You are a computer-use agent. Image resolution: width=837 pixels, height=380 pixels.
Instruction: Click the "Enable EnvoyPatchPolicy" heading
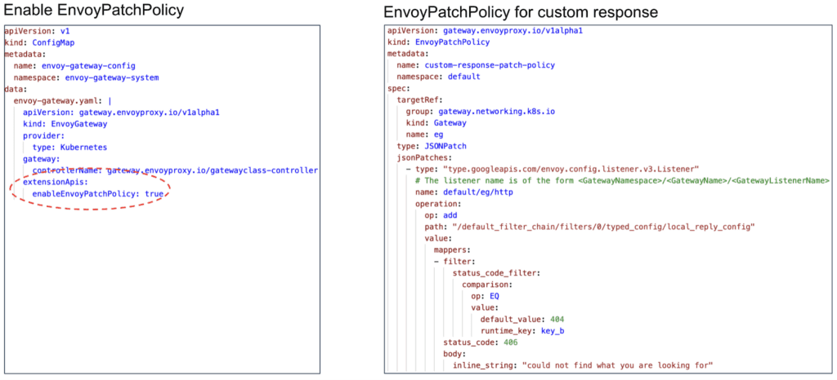(94, 11)
